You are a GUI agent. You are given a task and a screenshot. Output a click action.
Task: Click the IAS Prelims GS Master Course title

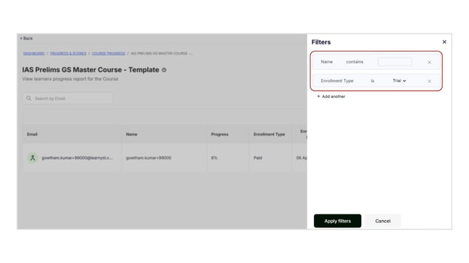[x=90, y=70]
